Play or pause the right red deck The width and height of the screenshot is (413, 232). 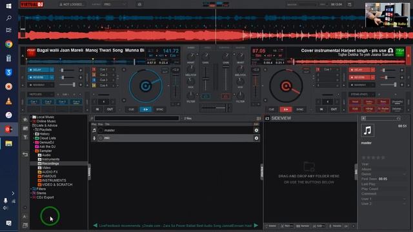click(285, 109)
